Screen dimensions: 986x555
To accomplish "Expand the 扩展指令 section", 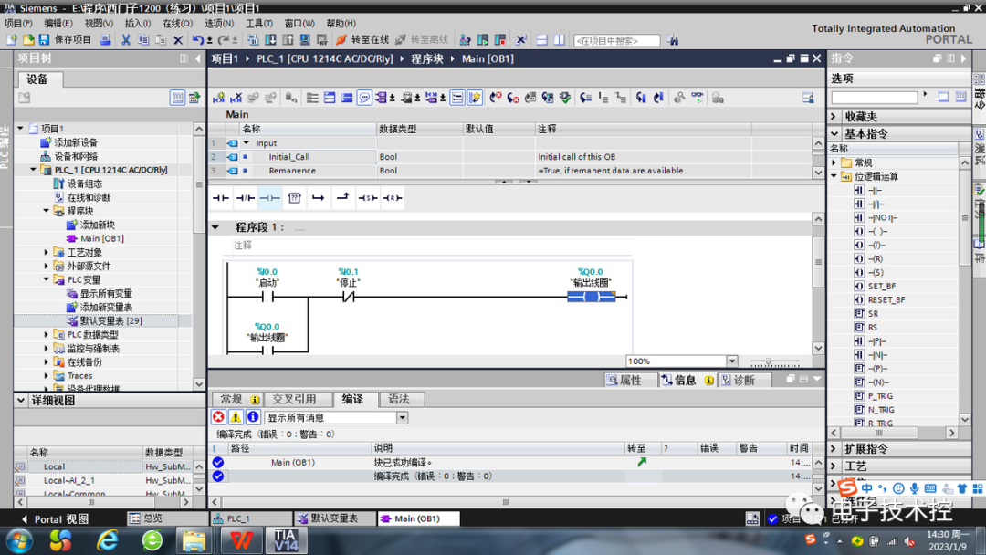I will tap(834, 449).
